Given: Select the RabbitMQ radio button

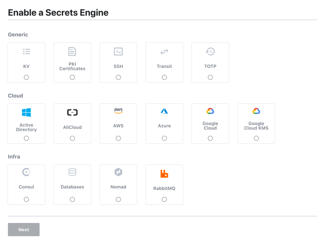Looking at the screenshot, I should (164, 199).
